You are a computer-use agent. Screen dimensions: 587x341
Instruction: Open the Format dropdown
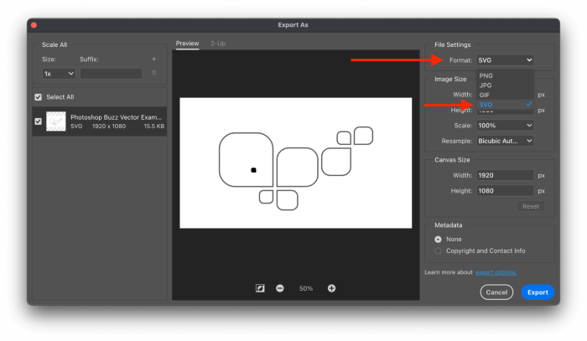[x=504, y=60]
